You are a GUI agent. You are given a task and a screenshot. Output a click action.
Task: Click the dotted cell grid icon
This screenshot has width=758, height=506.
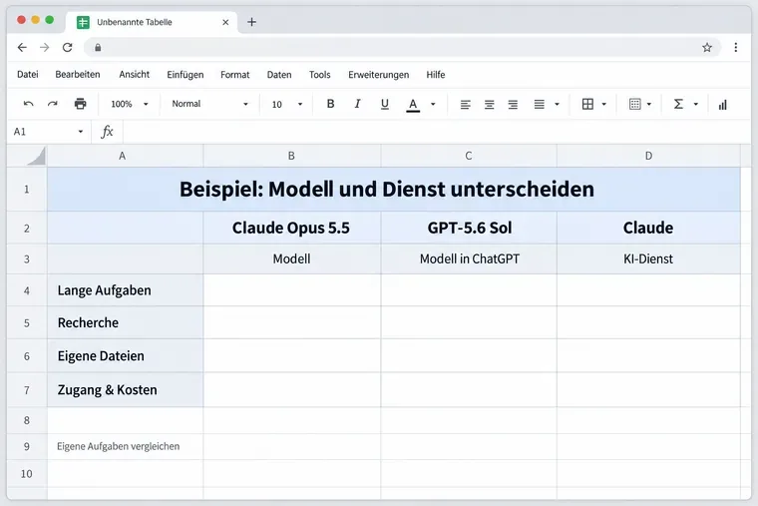[634, 104]
